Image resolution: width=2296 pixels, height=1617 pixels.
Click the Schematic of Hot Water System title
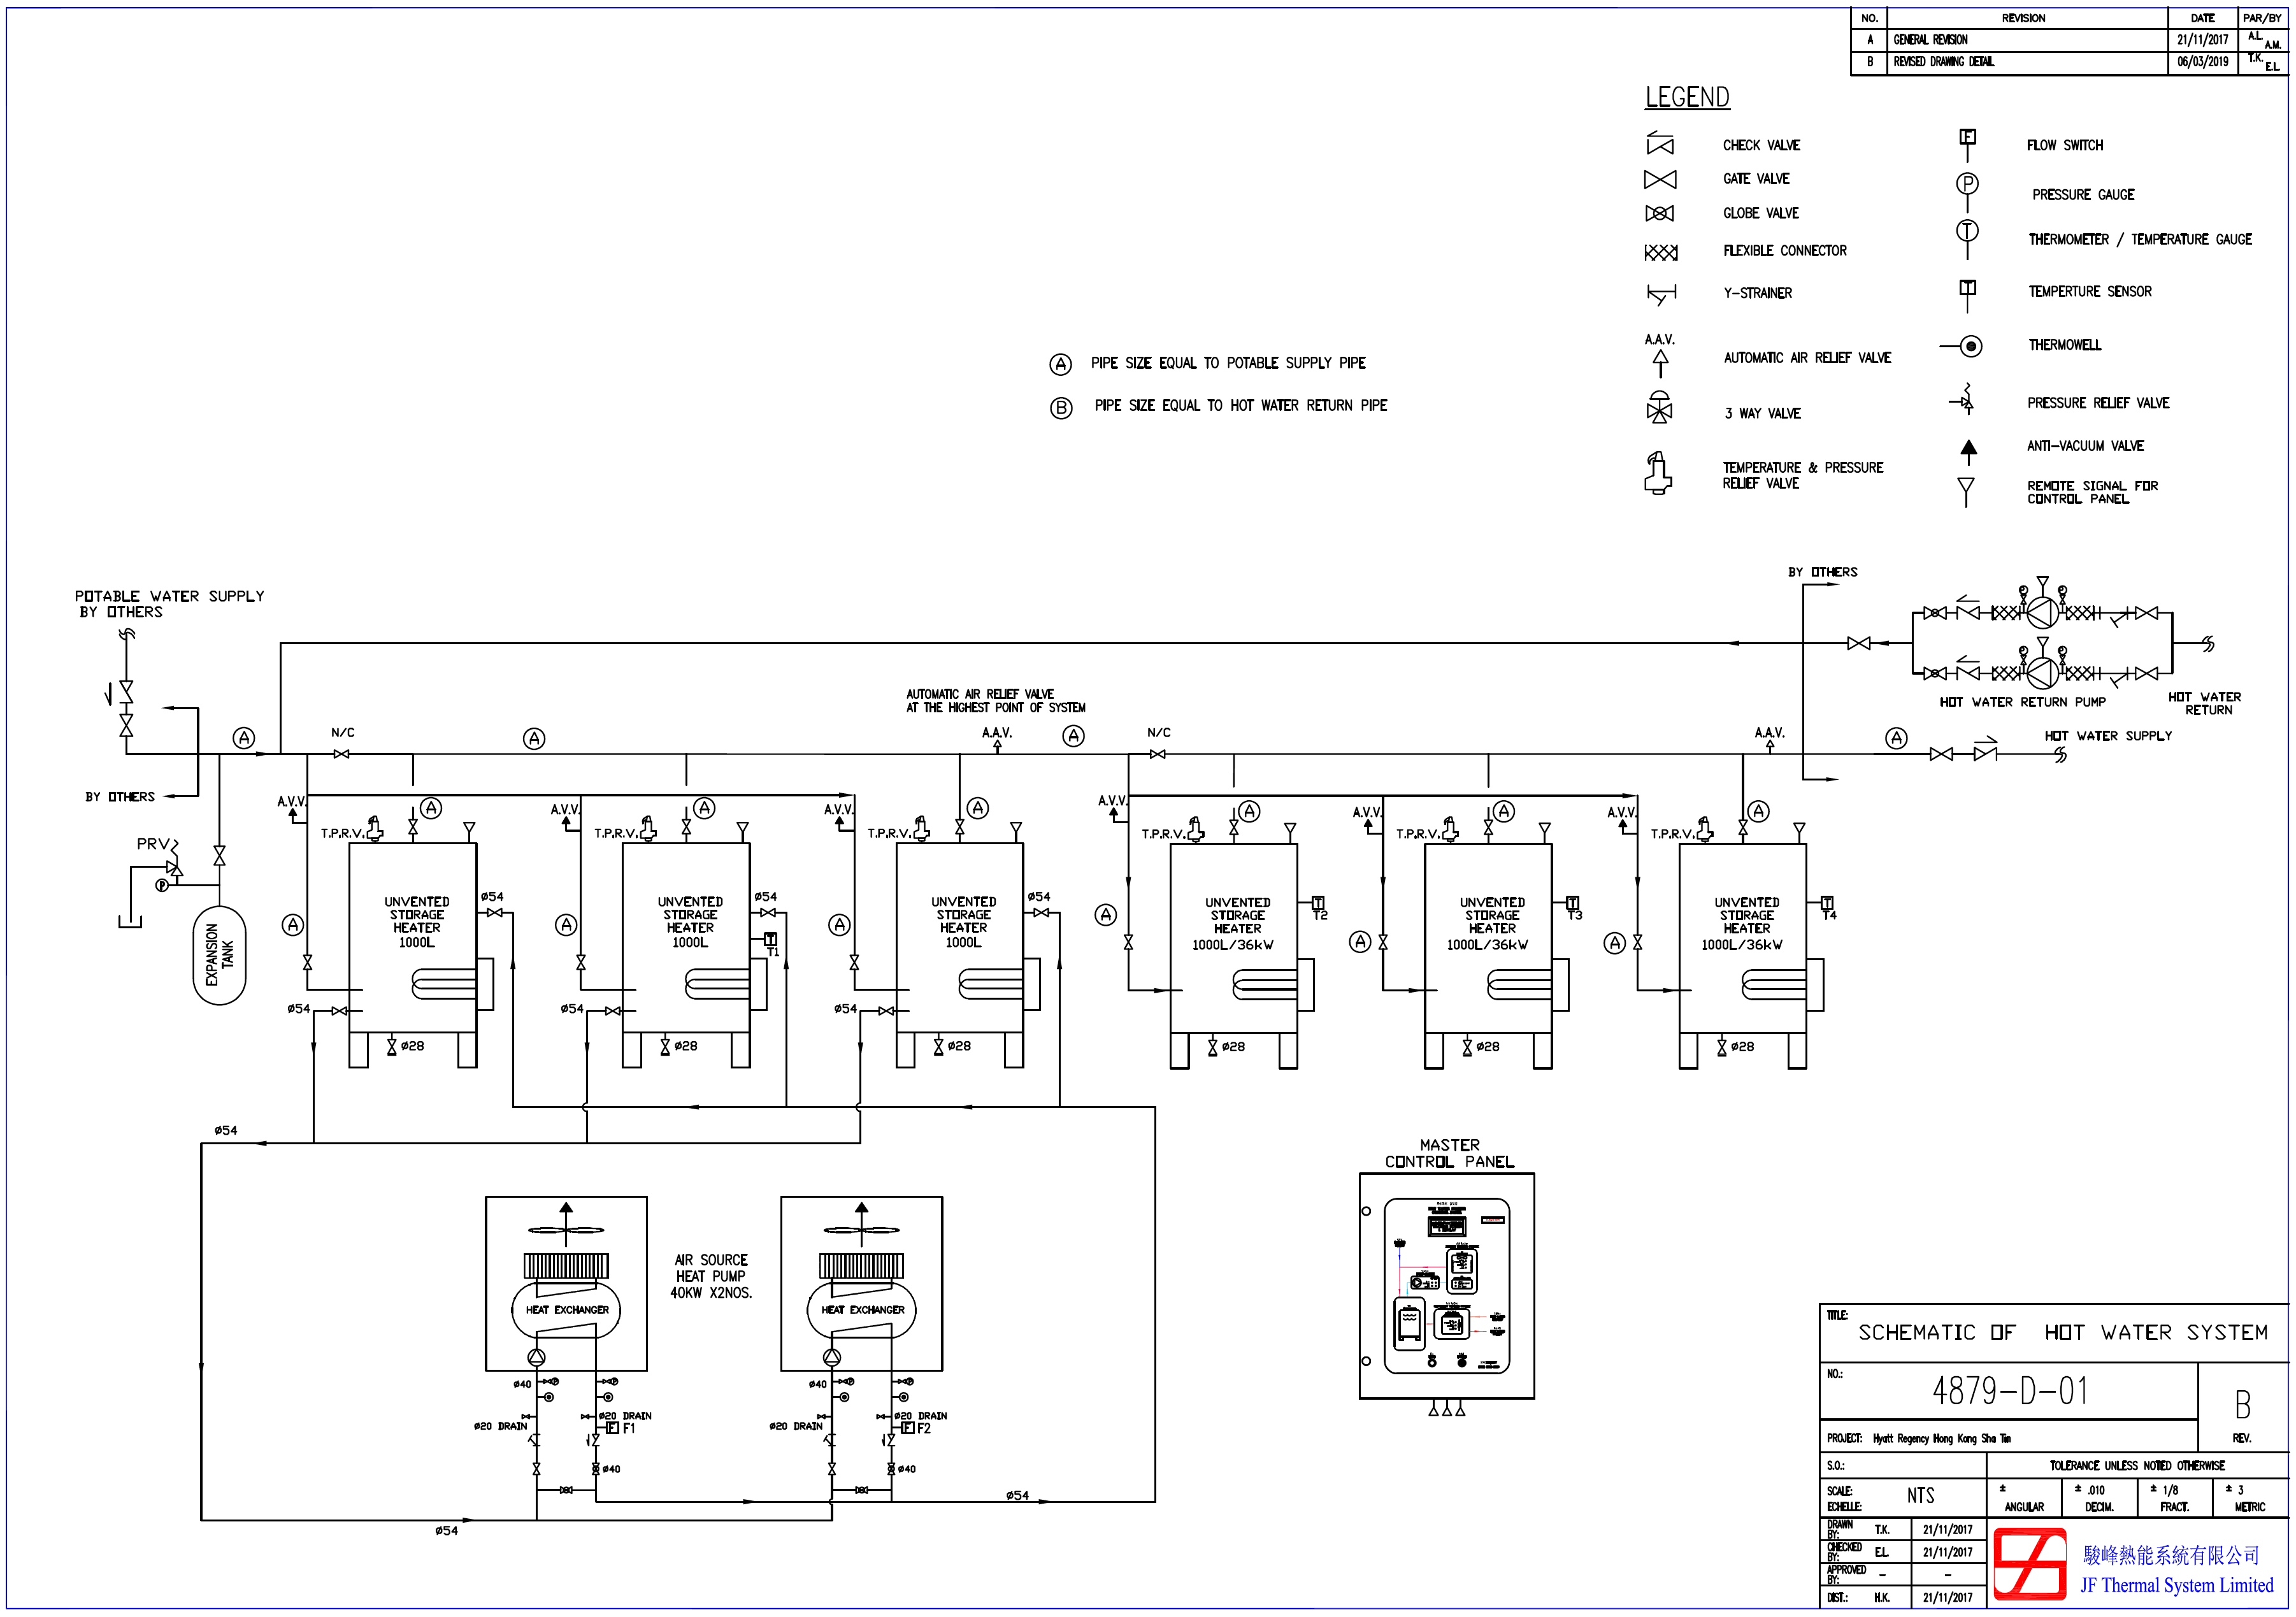2062,1332
